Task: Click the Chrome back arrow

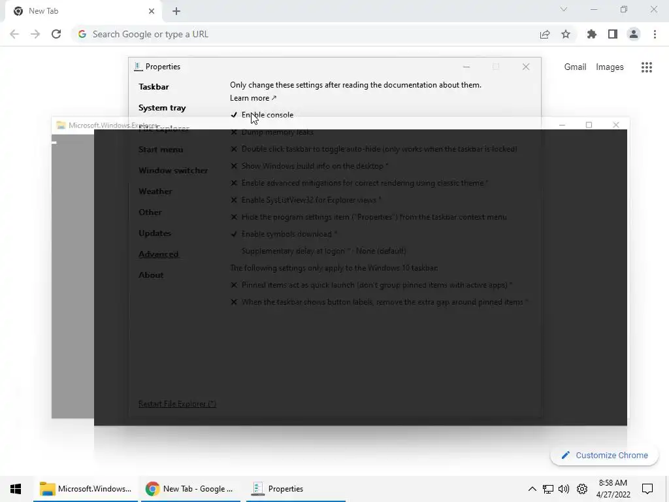Action: click(x=14, y=34)
